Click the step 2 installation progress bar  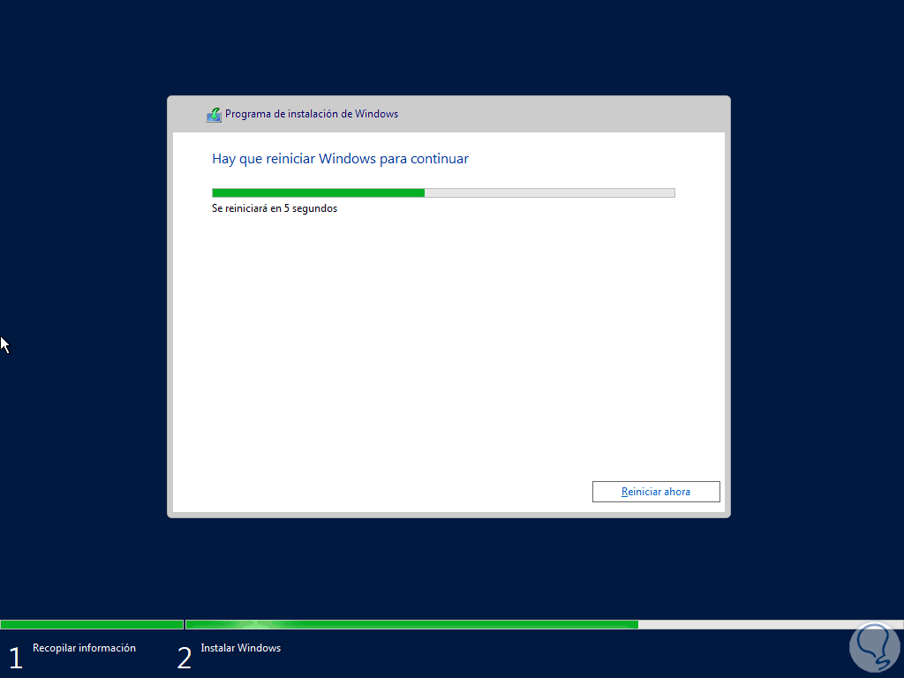544,624
